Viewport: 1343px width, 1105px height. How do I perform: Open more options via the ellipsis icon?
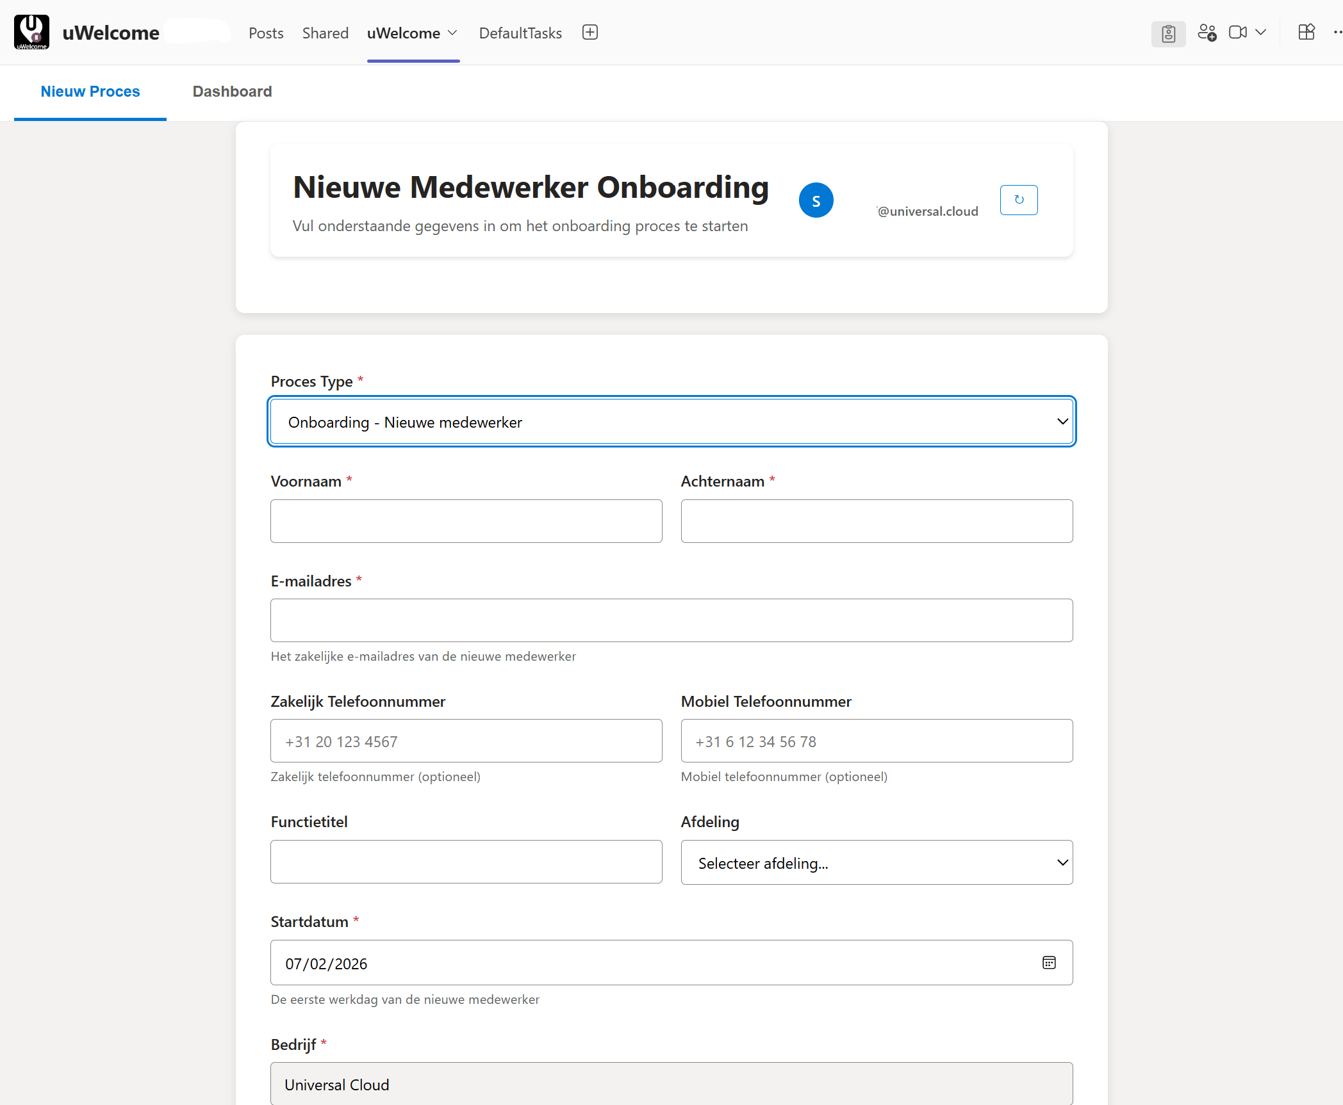tap(1337, 33)
